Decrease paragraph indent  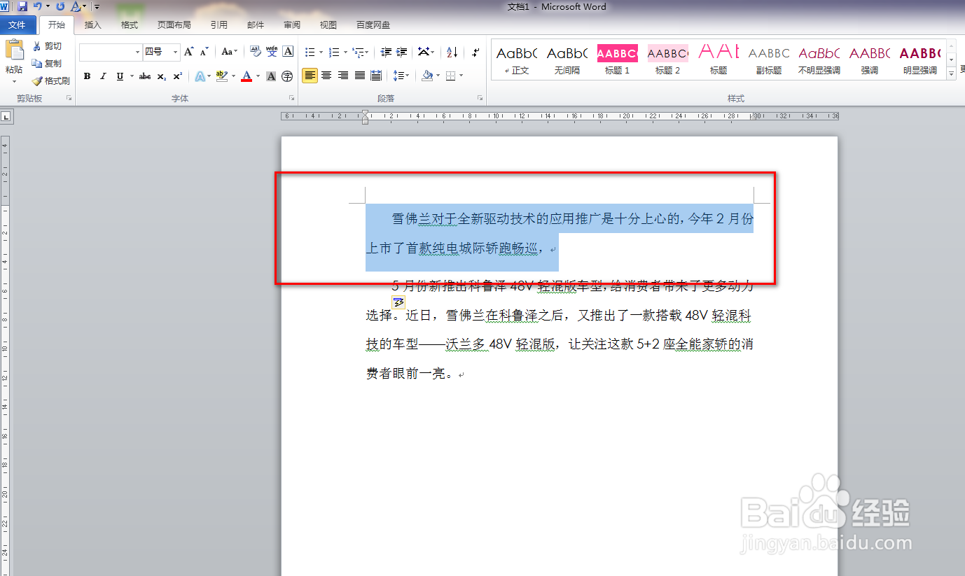coord(386,52)
